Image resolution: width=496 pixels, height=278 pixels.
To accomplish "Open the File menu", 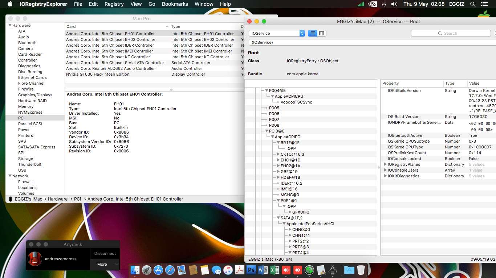I will click(x=78, y=4).
